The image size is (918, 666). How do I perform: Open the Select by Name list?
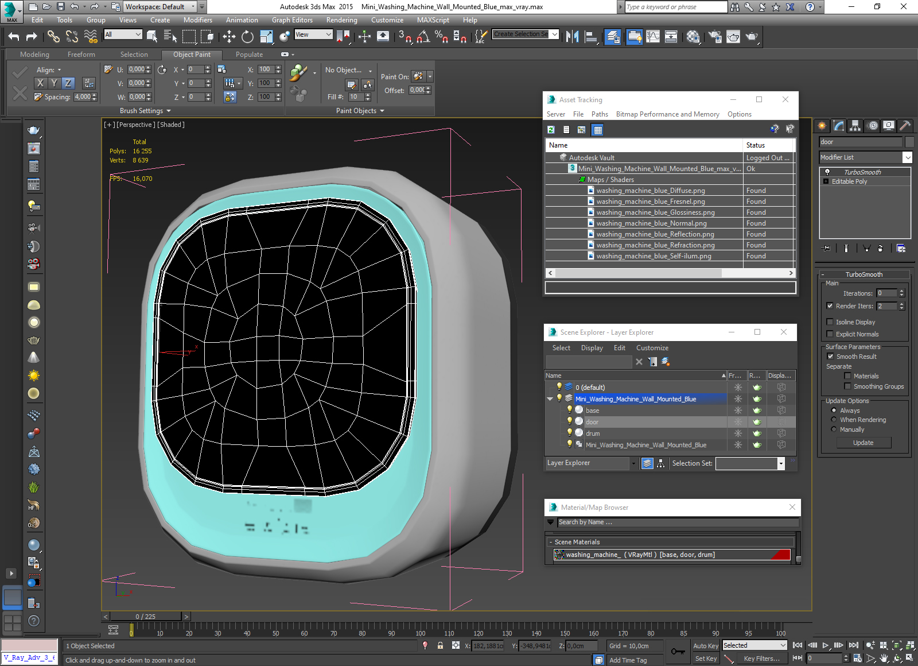(x=170, y=37)
